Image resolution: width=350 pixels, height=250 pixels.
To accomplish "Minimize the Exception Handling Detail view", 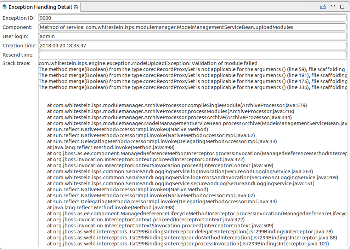I will [x=333, y=6].
